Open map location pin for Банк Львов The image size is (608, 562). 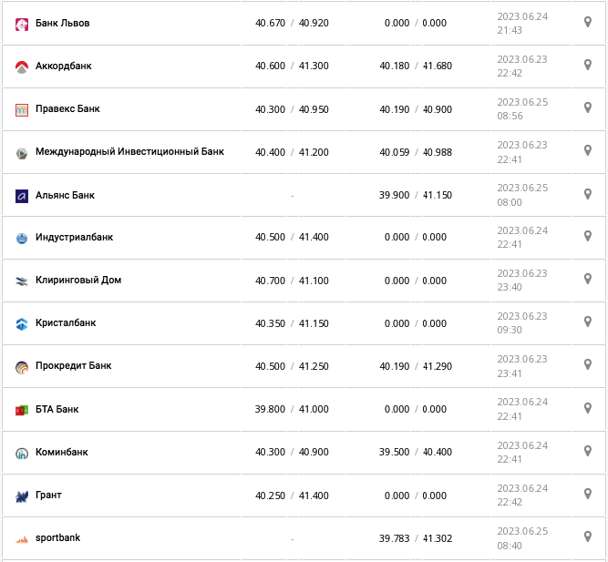[588, 22]
